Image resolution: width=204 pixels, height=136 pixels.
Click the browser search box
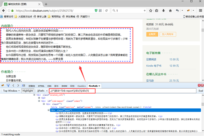coord(129,11)
